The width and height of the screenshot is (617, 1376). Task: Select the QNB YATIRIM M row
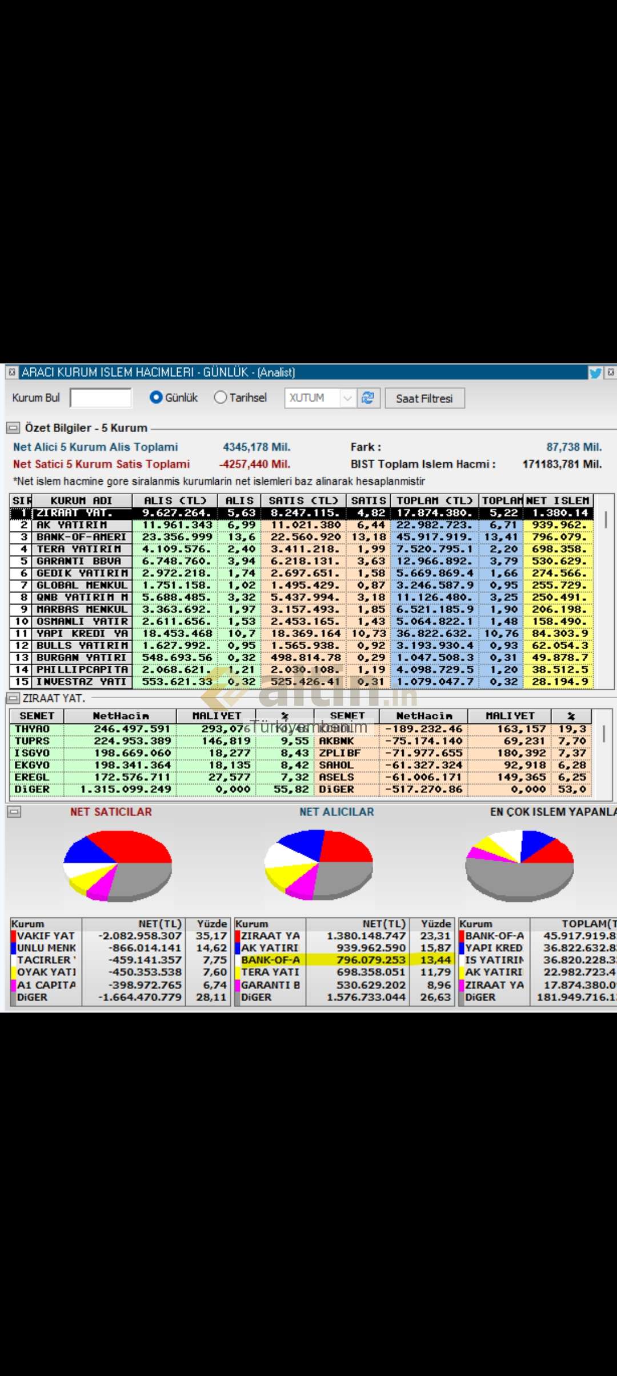pos(302,597)
